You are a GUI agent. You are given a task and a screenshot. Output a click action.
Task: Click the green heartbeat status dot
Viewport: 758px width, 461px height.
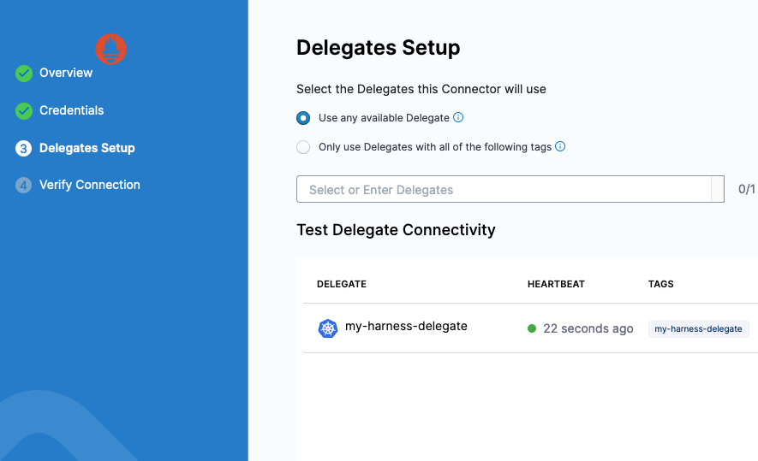tap(532, 328)
